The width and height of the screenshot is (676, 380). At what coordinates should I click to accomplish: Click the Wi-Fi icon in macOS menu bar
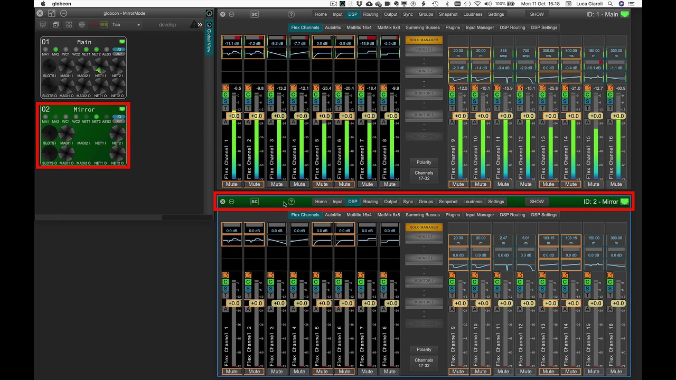[477, 4]
